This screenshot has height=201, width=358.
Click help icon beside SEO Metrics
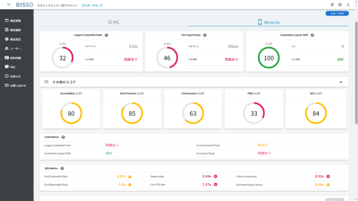click(62, 169)
